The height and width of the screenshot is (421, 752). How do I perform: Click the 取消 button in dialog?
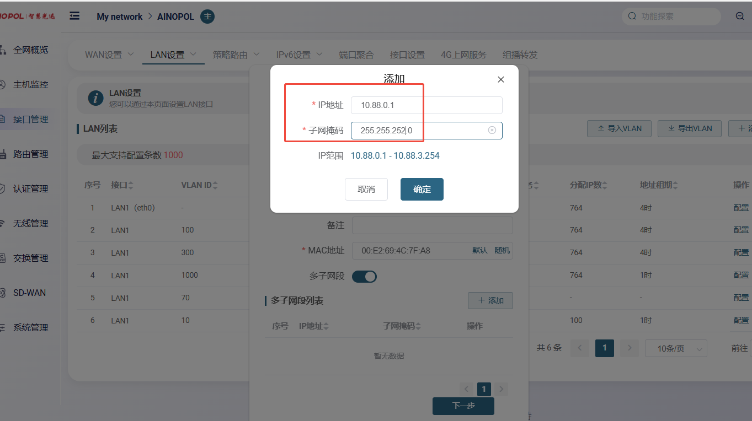[366, 189]
